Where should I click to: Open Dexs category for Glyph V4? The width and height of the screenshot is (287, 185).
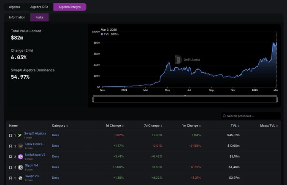55,167
